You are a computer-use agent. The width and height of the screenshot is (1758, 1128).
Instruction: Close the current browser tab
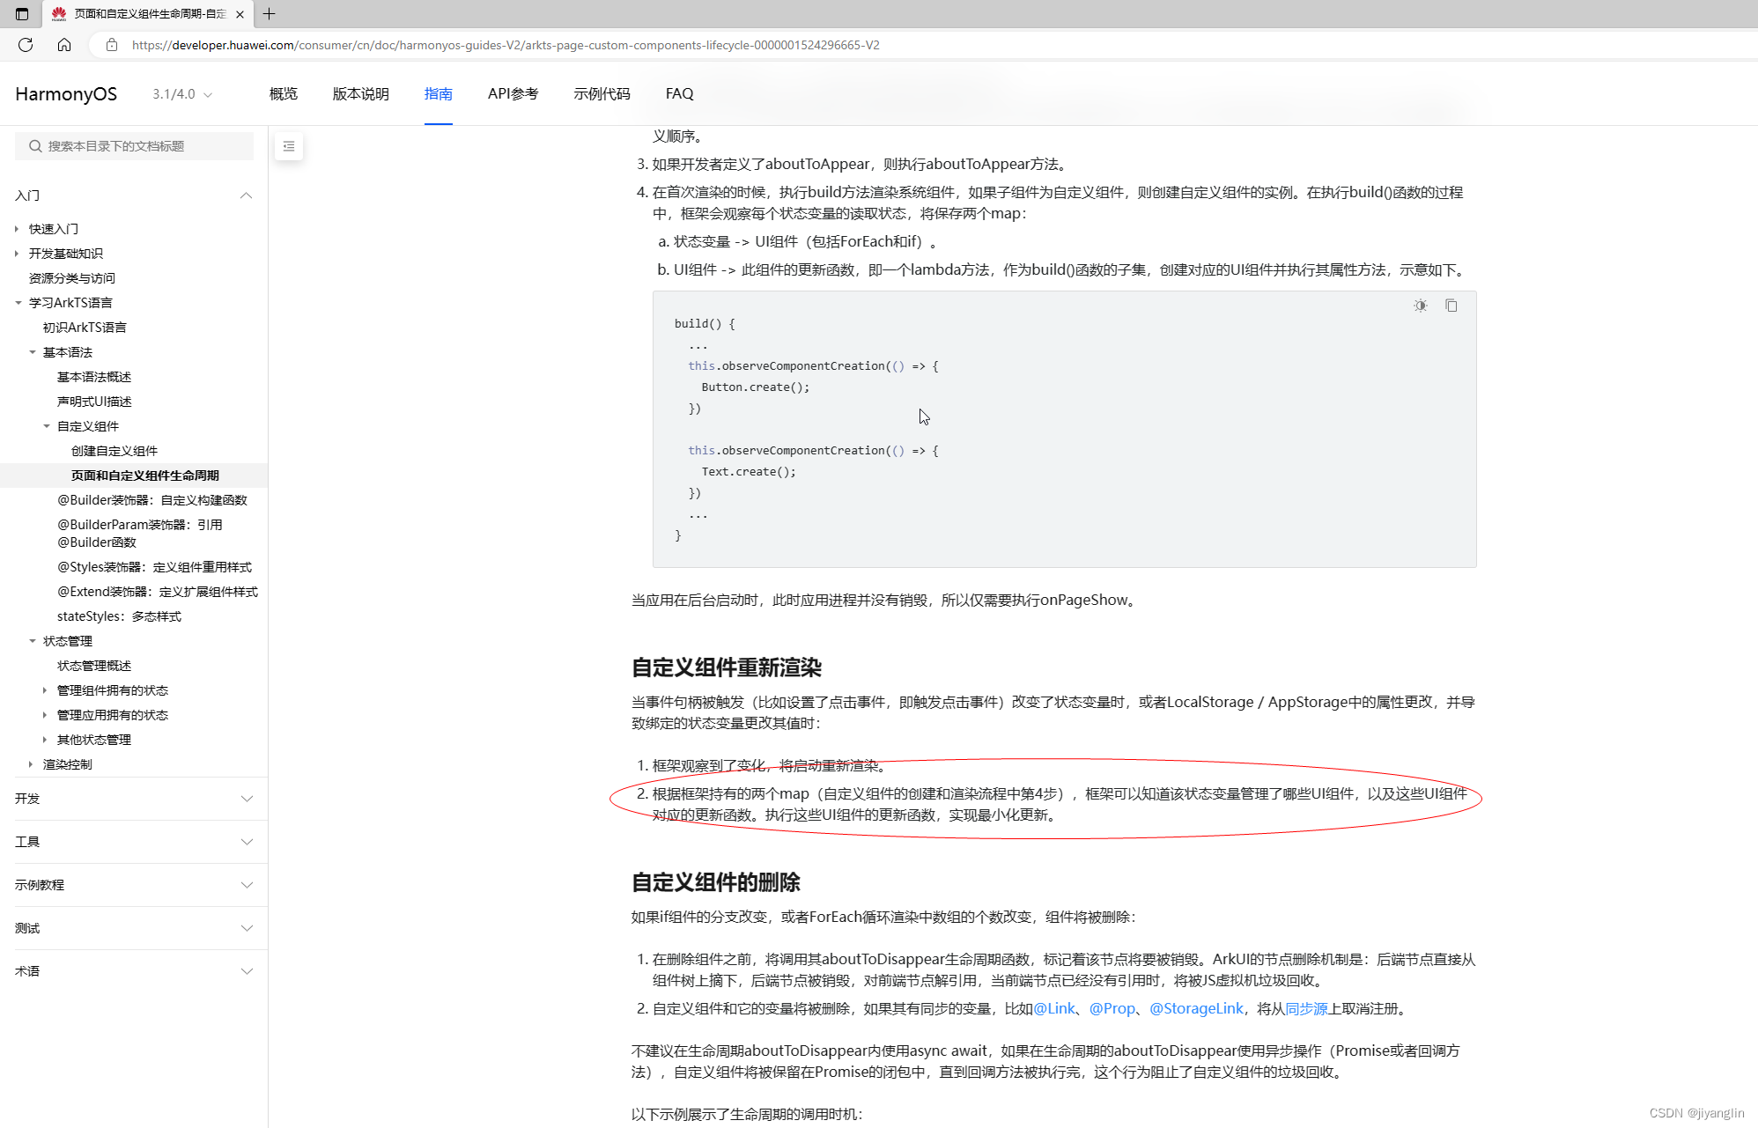pos(240,14)
